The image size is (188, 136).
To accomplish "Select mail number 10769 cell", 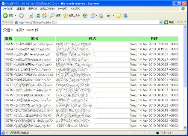I will [x=9, y=126].
